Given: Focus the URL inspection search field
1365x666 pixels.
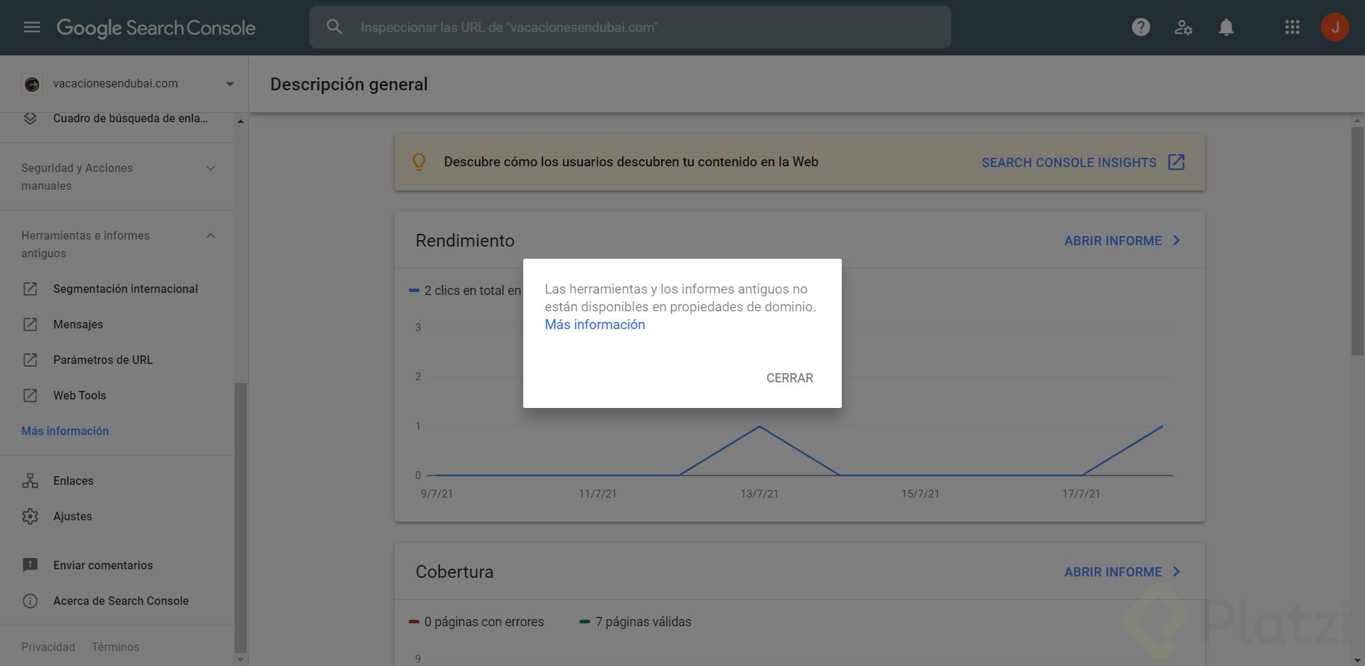Looking at the screenshot, I should click(630, 27).
